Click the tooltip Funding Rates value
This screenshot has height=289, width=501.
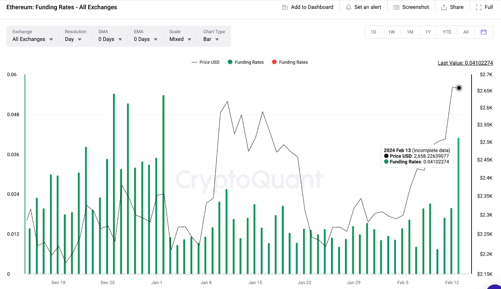436,162
